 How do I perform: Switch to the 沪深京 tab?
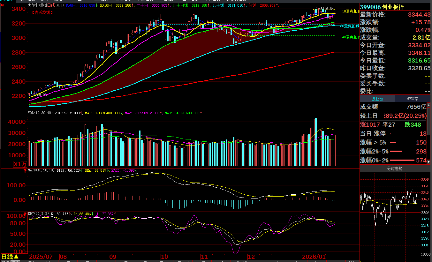pos(413,99)
